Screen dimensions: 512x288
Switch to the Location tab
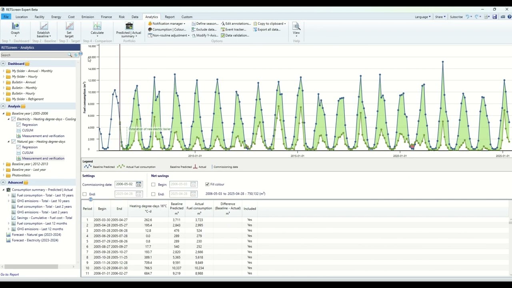point(22,17)
